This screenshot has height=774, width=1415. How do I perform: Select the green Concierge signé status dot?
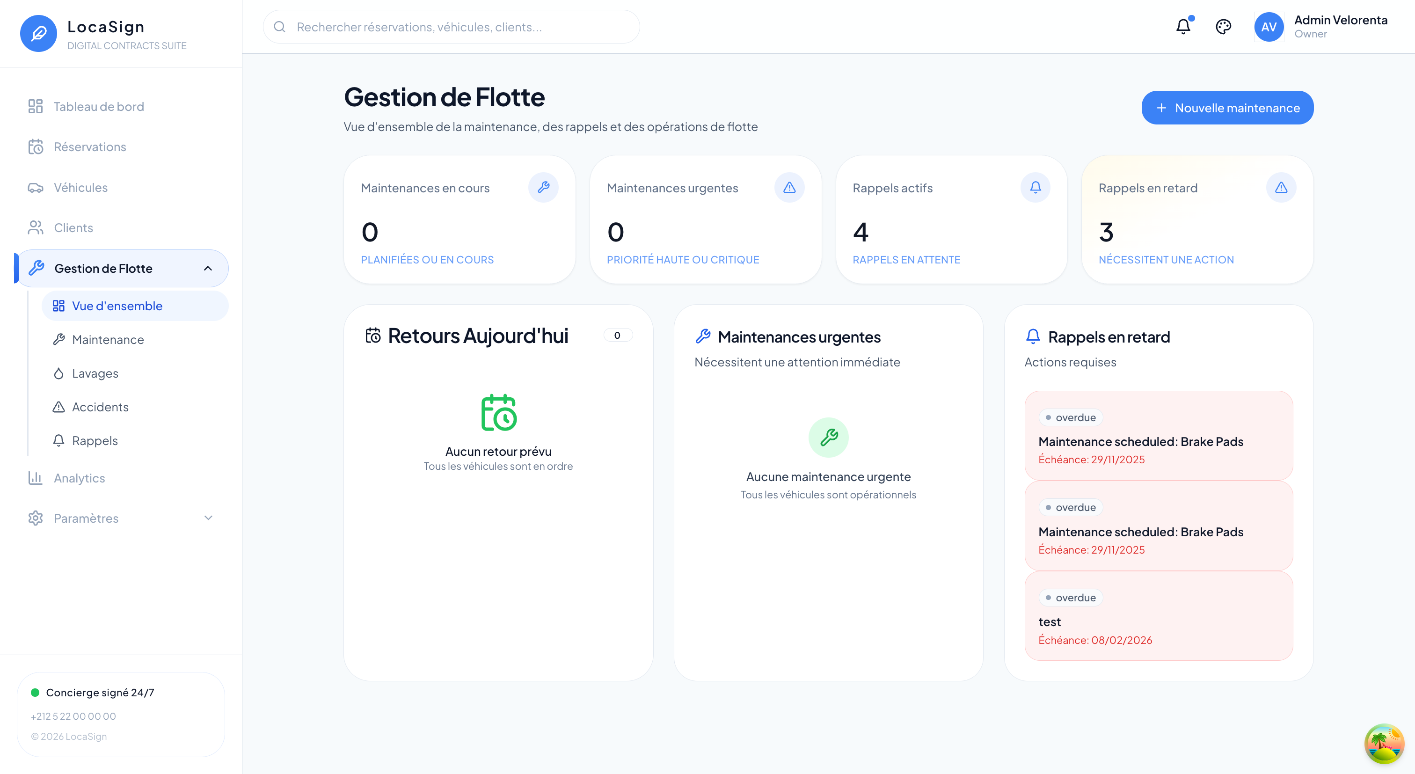[x=35, y=692]
